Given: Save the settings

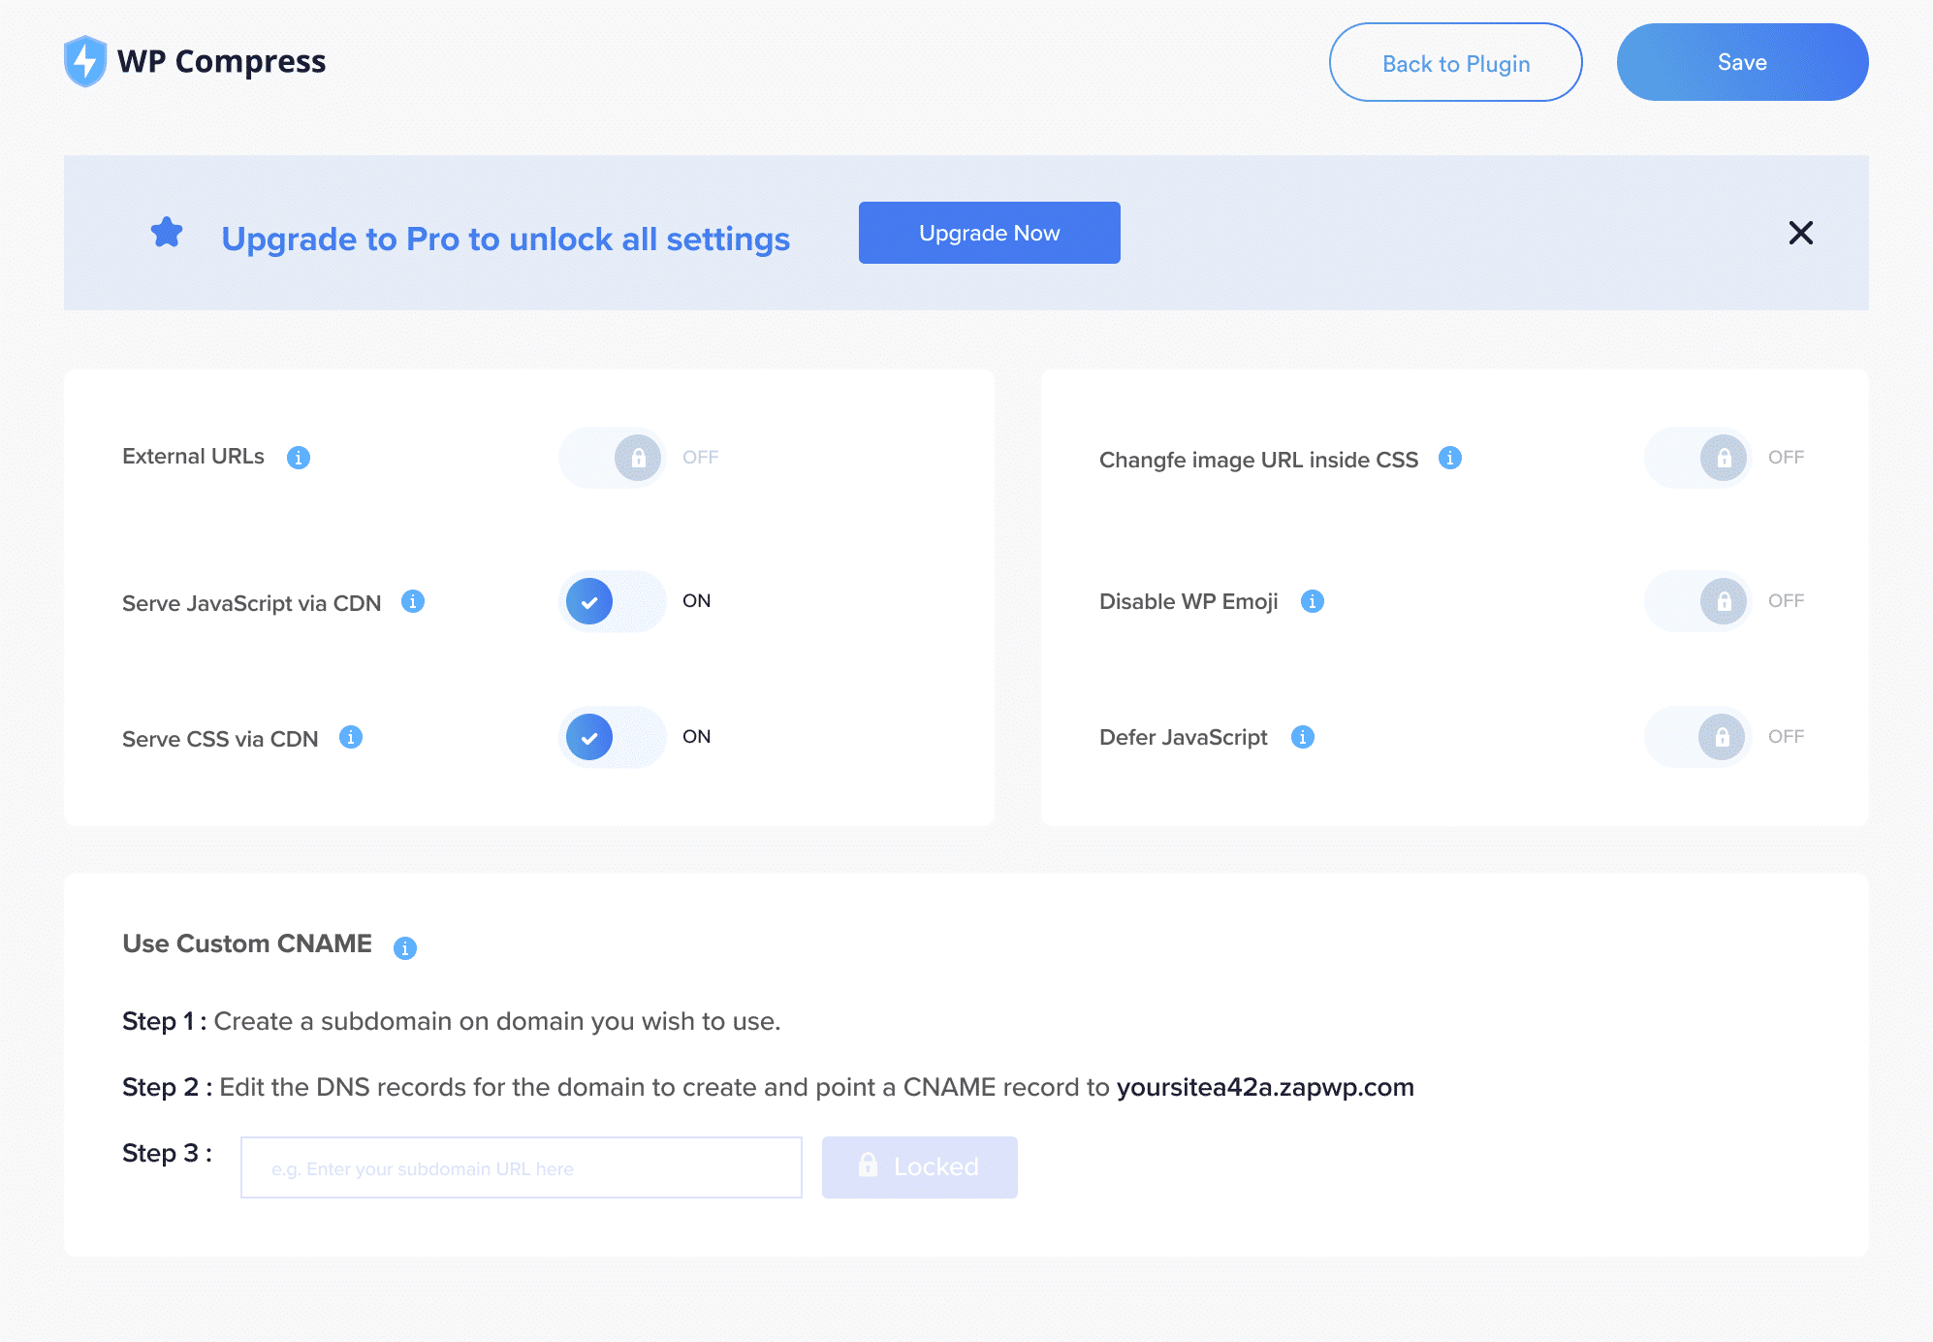Looking at the screenshot, I should pyautogui.click(x=1742, y=62).
